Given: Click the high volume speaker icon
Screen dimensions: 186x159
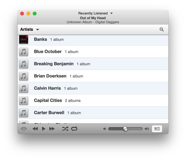Looking at the screenshot, I should point(147,129).
